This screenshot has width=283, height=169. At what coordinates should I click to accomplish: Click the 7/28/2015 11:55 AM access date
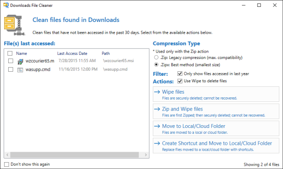(x=77, y=61)
